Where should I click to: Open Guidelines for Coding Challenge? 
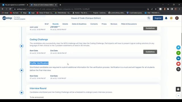150,52
